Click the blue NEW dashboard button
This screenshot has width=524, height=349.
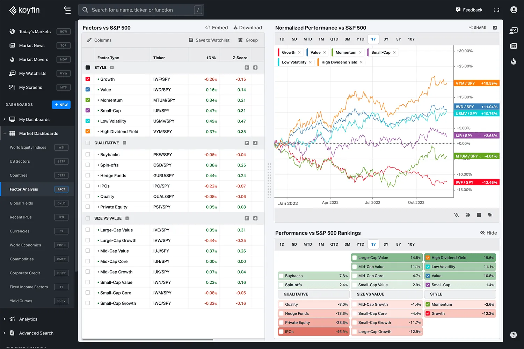pos(61,105)
